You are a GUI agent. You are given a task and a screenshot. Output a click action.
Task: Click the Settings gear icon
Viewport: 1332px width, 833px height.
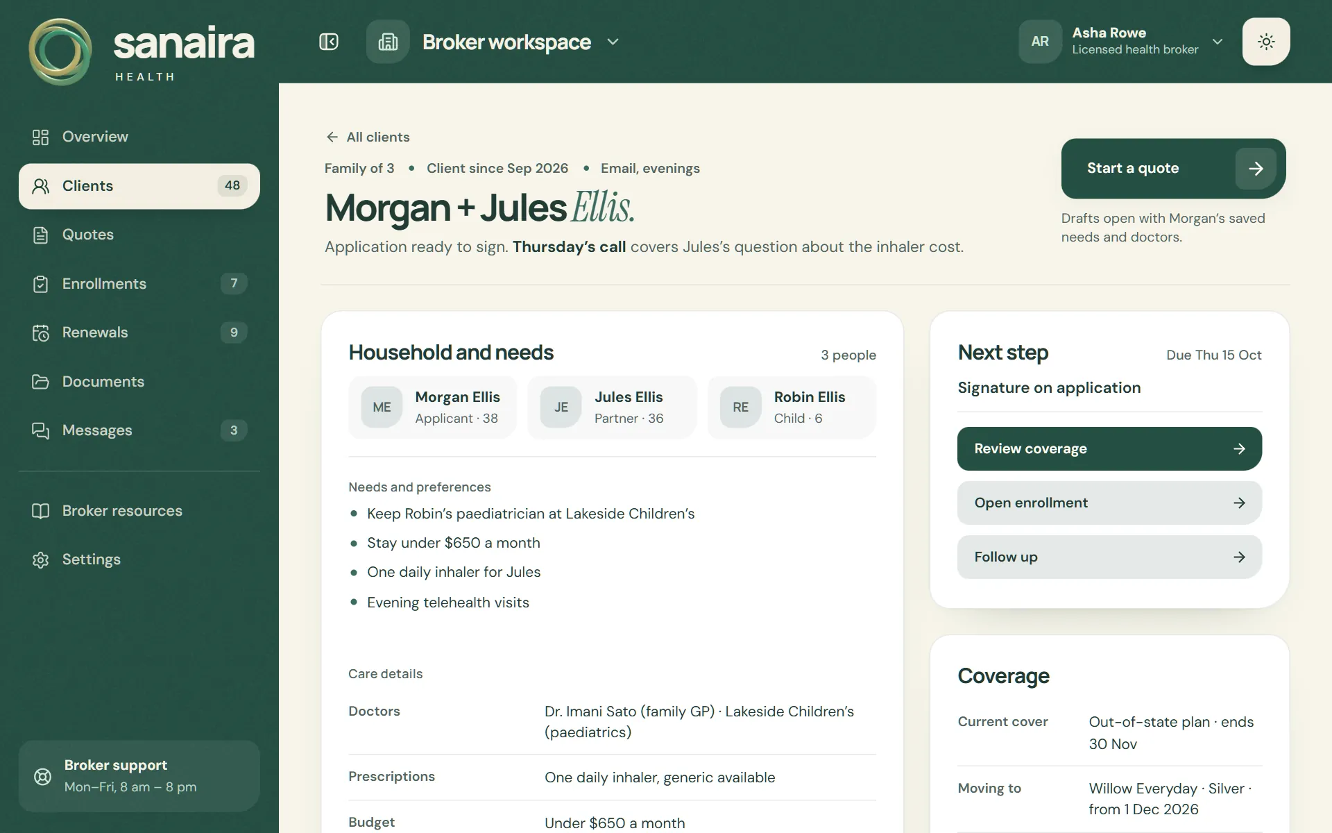[41, 559]
